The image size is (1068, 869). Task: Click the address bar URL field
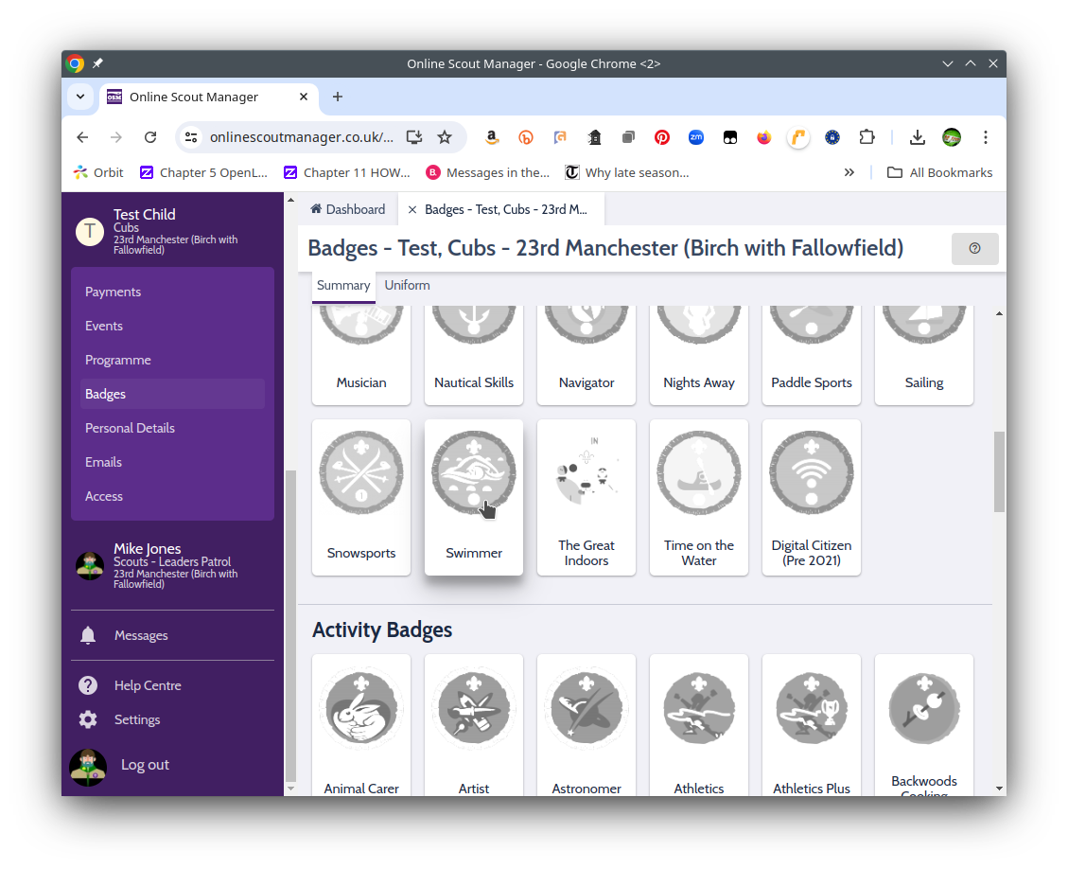click(x=301, y=137)
